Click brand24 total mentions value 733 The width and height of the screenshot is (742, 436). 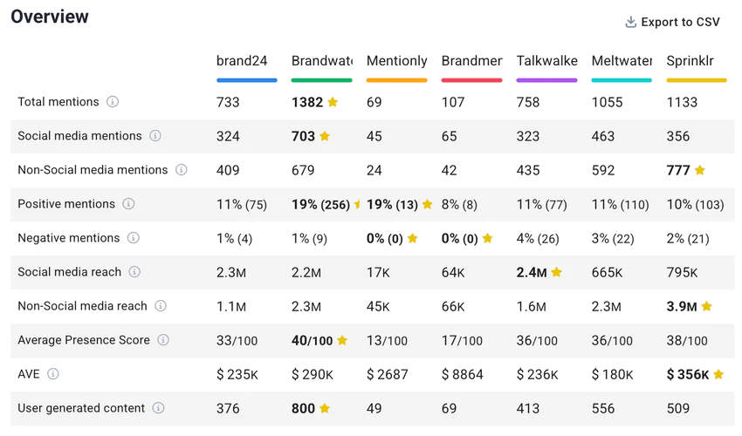[x=228, y=102]
